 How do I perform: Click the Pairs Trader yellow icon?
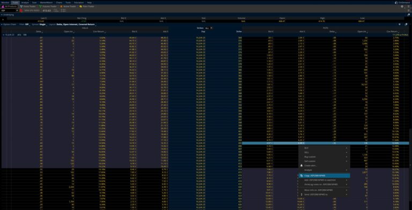pyautogui.click(x=80, y=6)
